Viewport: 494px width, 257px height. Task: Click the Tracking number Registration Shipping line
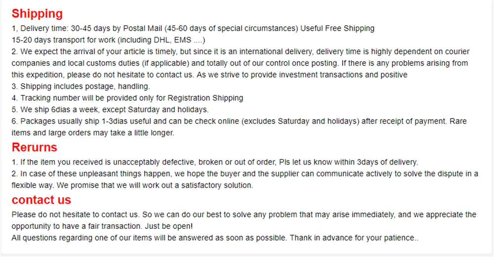127,98
